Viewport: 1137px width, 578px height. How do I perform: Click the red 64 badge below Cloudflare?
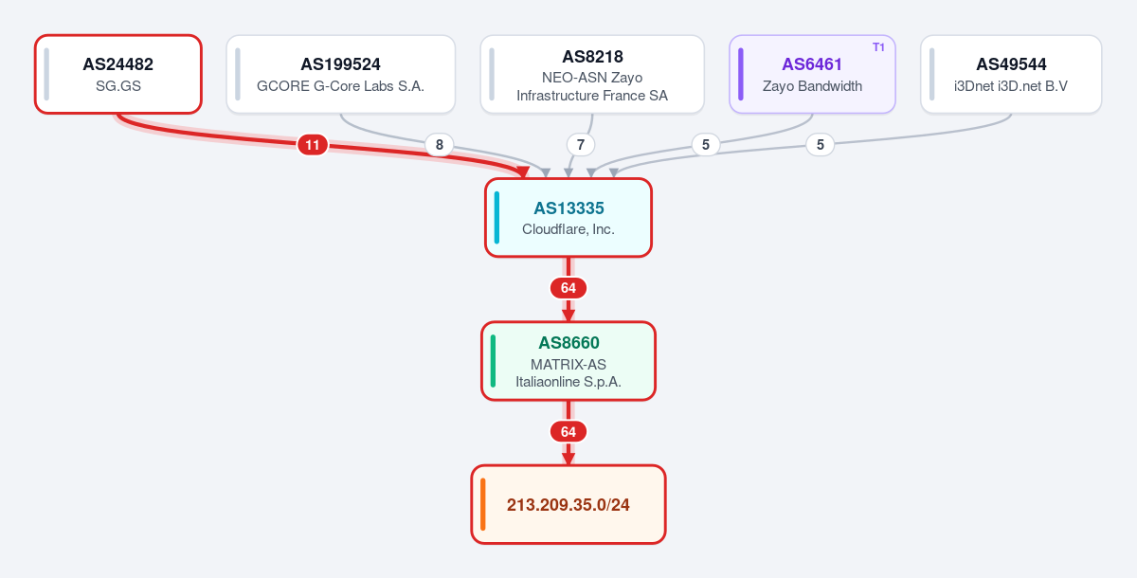[568, 288]
